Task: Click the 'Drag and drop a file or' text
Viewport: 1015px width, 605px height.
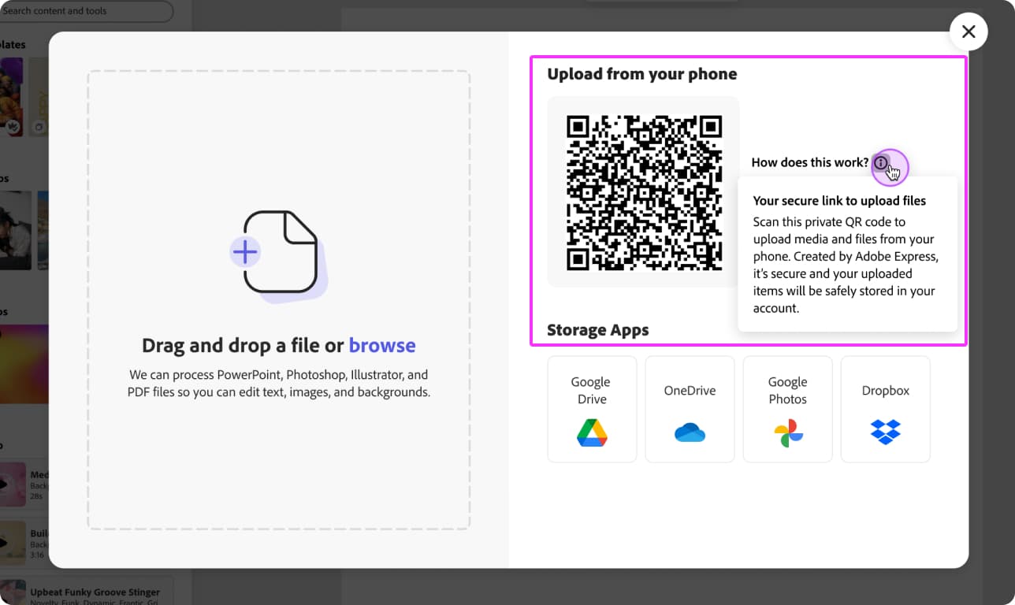Action: click(x=243, y=346)
